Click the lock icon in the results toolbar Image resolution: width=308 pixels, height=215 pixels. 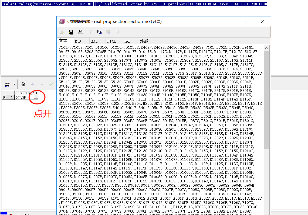[23, 84]
